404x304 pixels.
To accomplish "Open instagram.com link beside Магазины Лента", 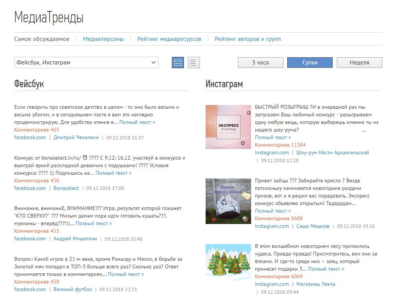I will coord(272,284).
